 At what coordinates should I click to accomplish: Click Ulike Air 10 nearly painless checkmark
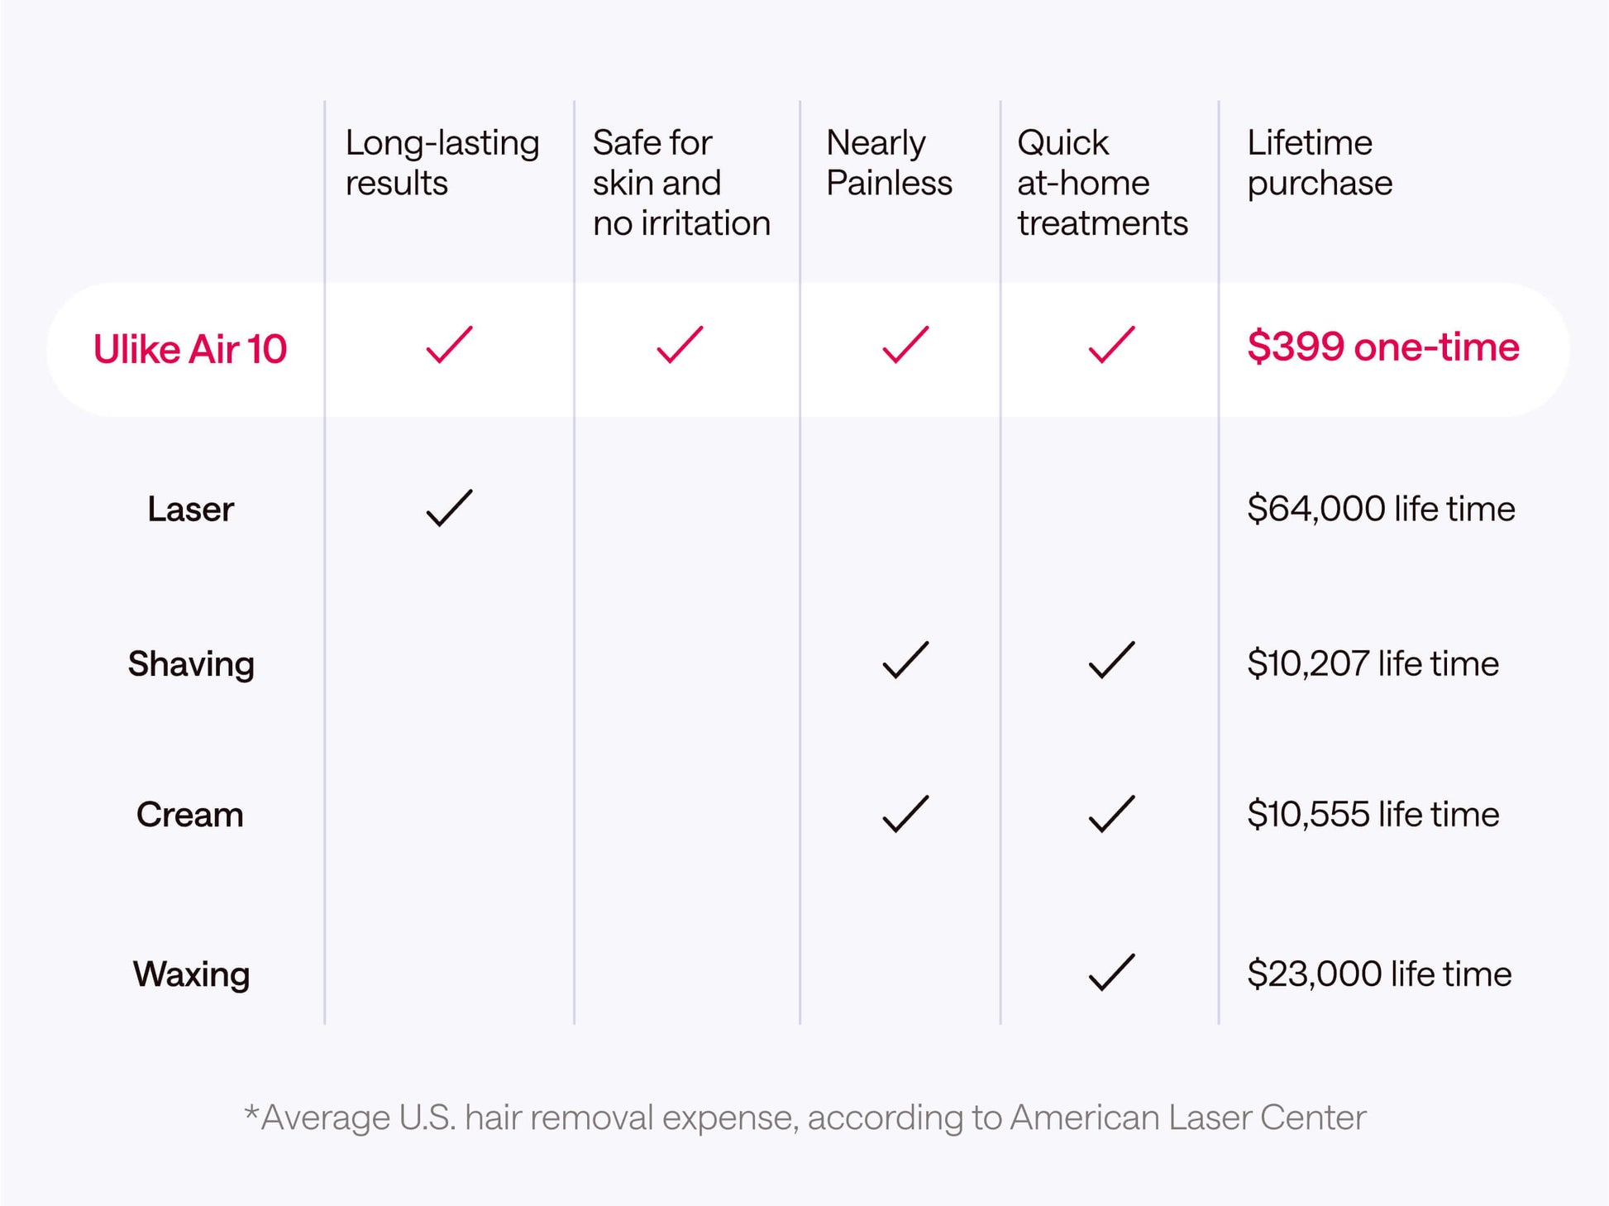[905, 345]
